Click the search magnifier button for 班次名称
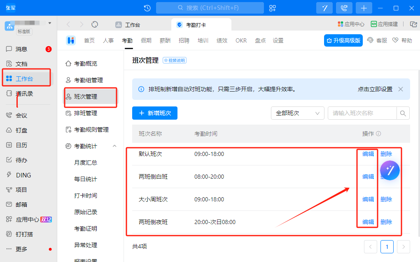The image size is (420, 262). pyautogui.click(x=403, y=113)
